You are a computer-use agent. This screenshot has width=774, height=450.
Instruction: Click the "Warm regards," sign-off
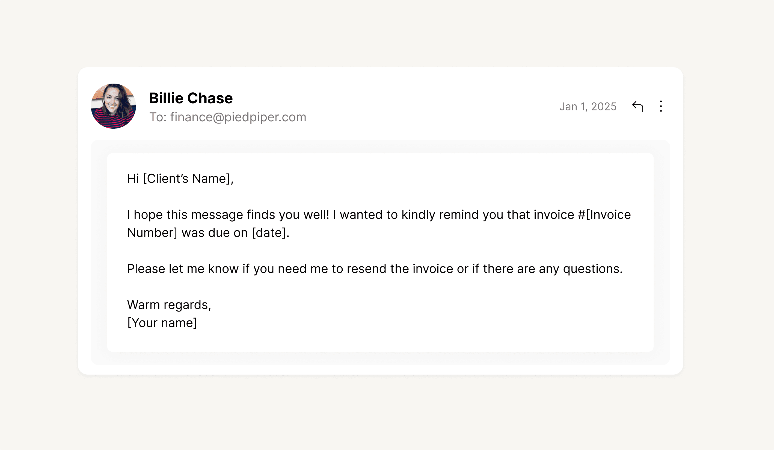tap(169, 305)
